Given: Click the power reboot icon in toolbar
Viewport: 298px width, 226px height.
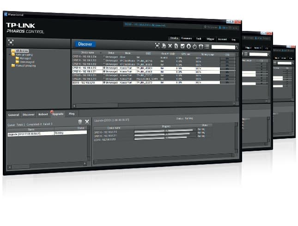Looking at the screenshot, I should pos(195,46).
